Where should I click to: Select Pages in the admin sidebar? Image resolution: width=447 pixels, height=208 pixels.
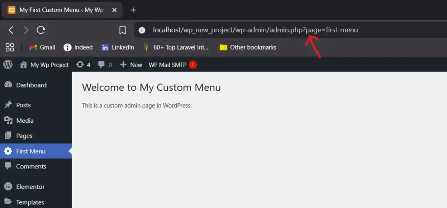(24, 136)
